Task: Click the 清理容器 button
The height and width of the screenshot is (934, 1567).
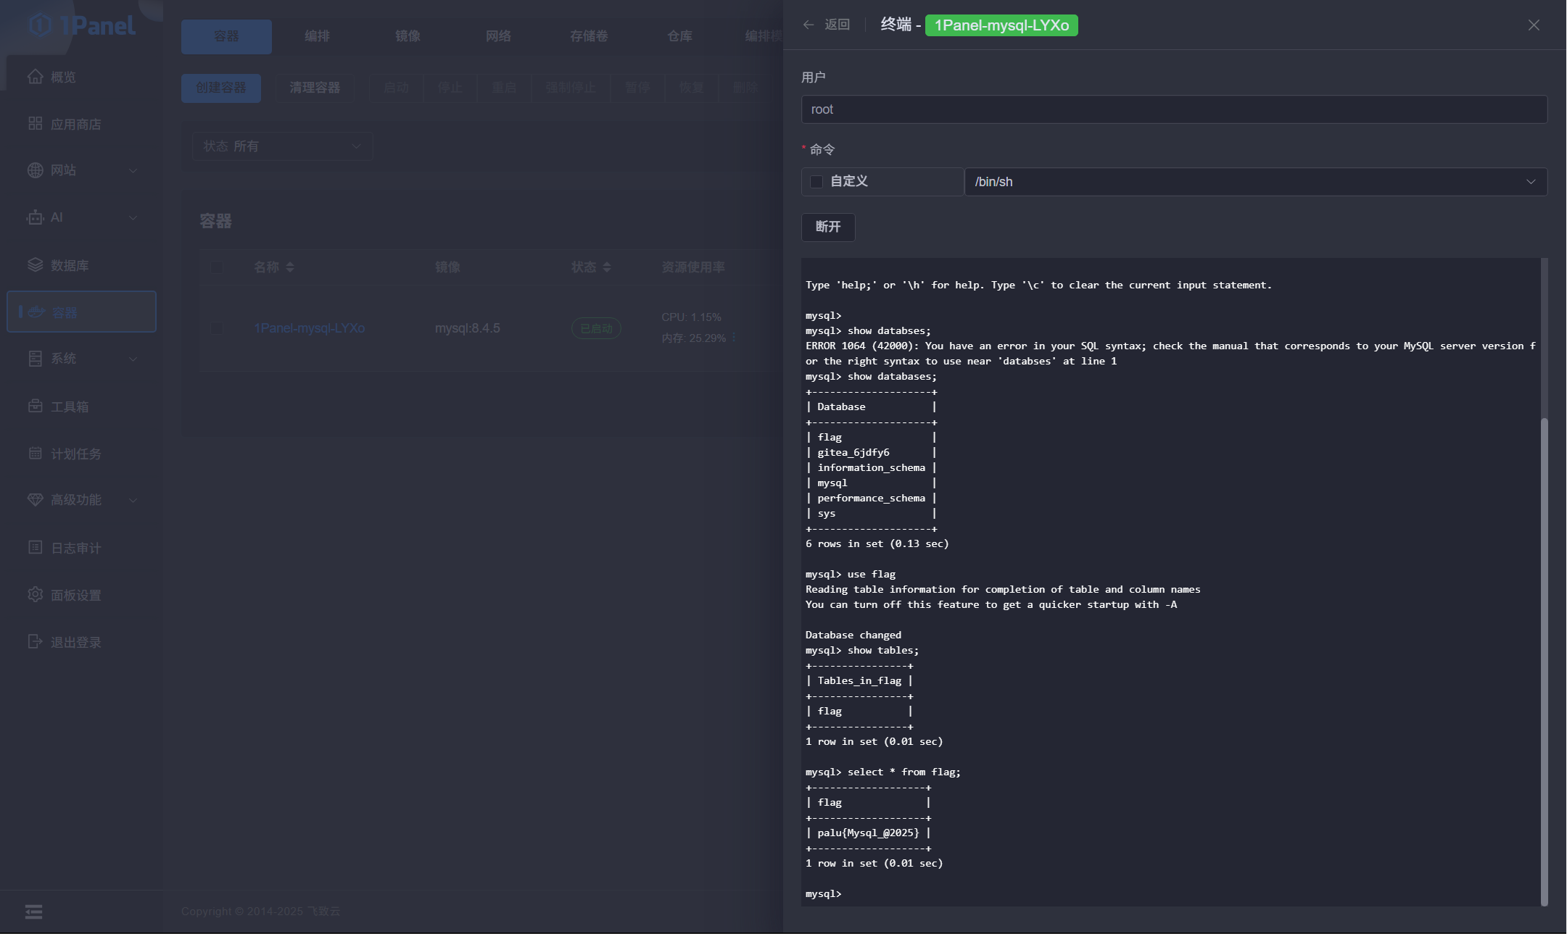Action: point(315,88)
